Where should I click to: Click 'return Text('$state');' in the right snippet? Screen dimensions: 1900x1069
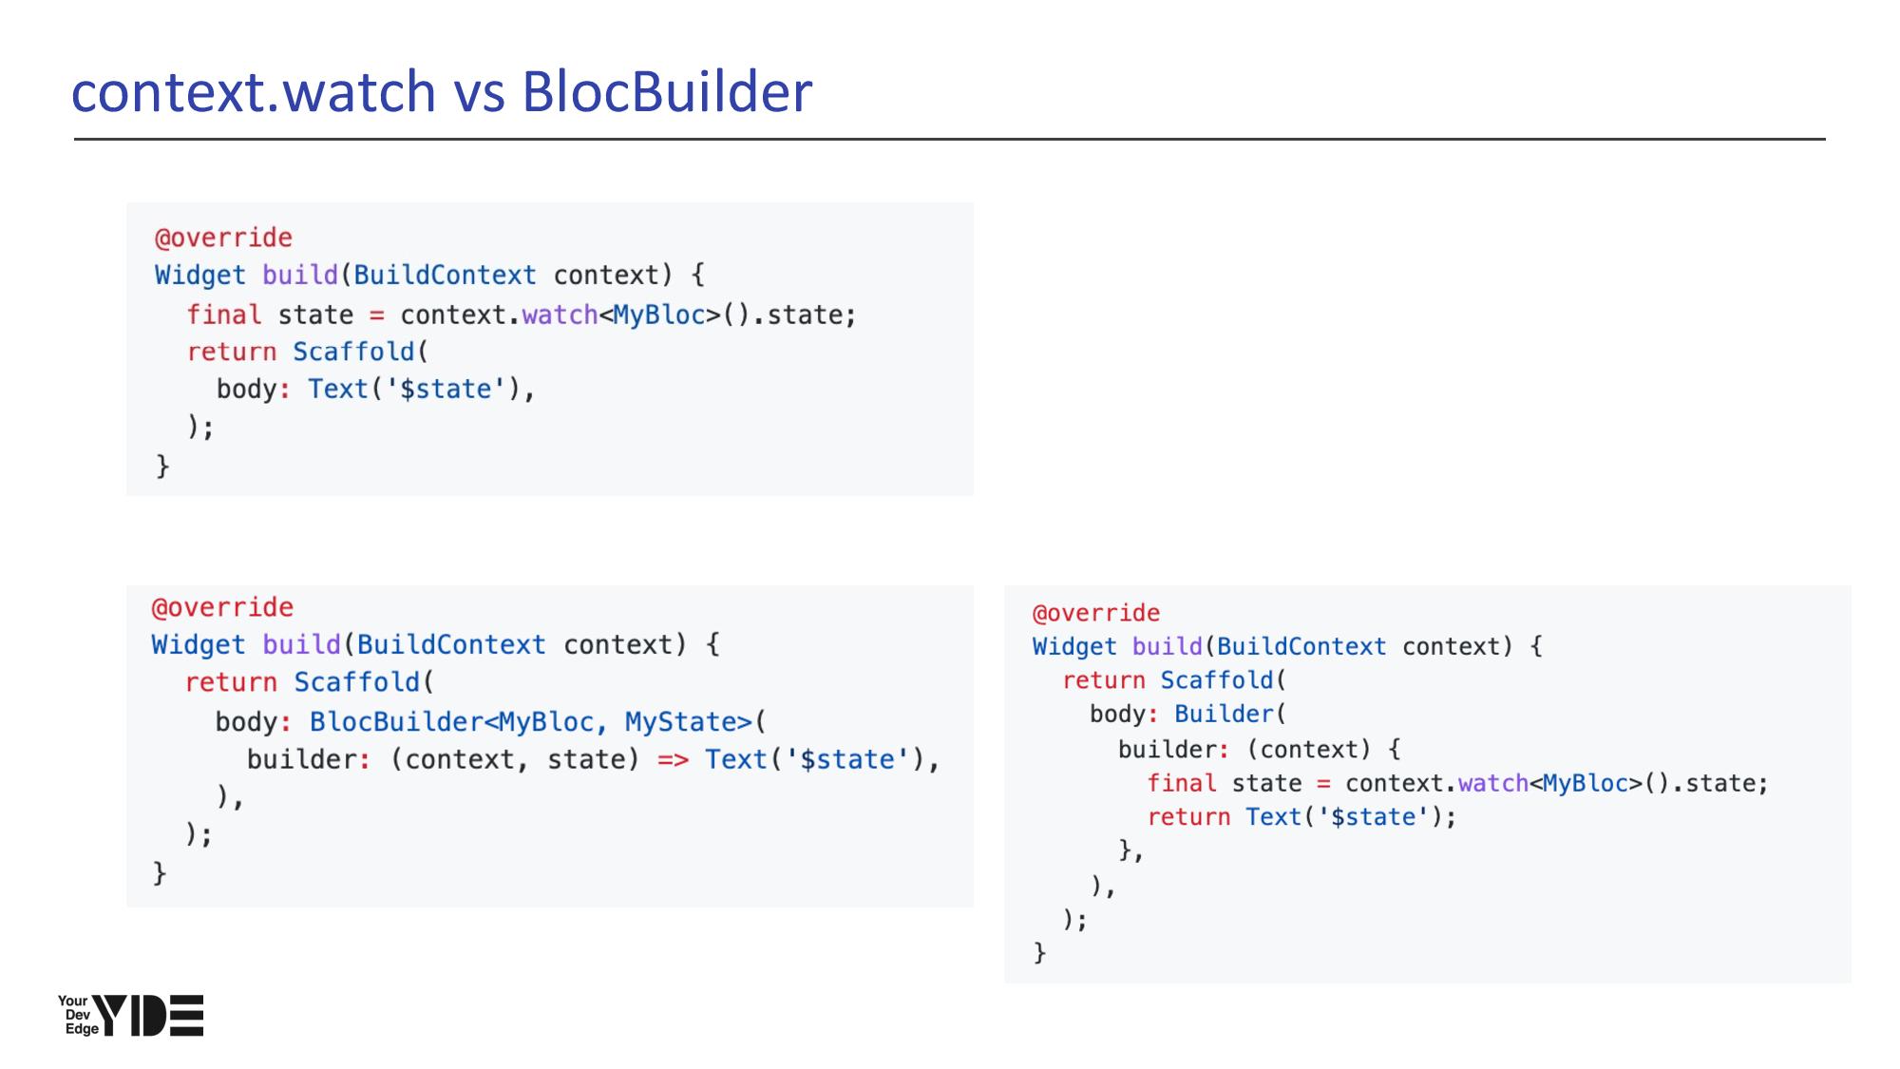[1301, 817]
